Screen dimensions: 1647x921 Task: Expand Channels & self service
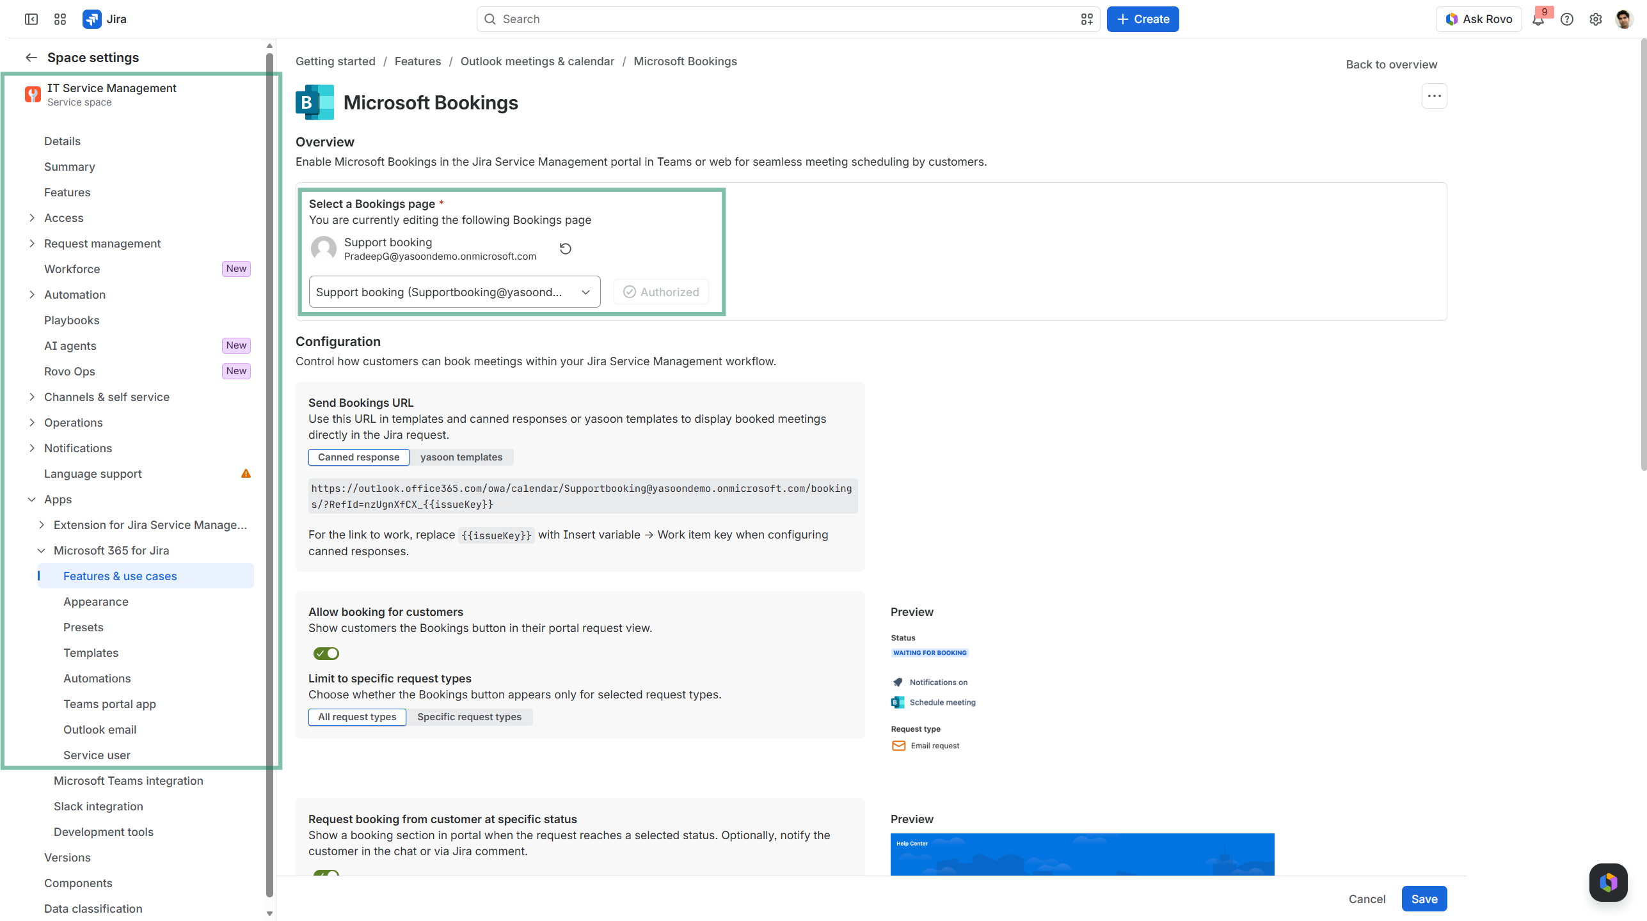32,397
